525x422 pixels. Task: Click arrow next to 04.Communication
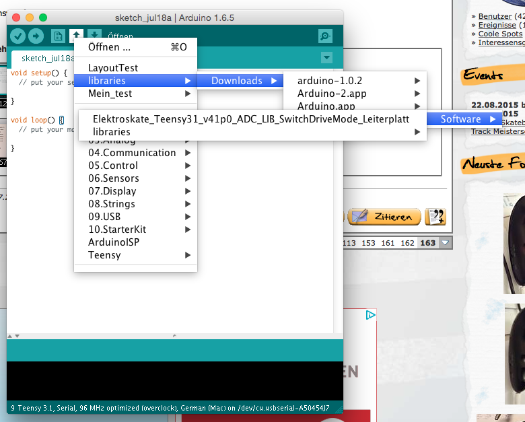[x=188, y=153]
